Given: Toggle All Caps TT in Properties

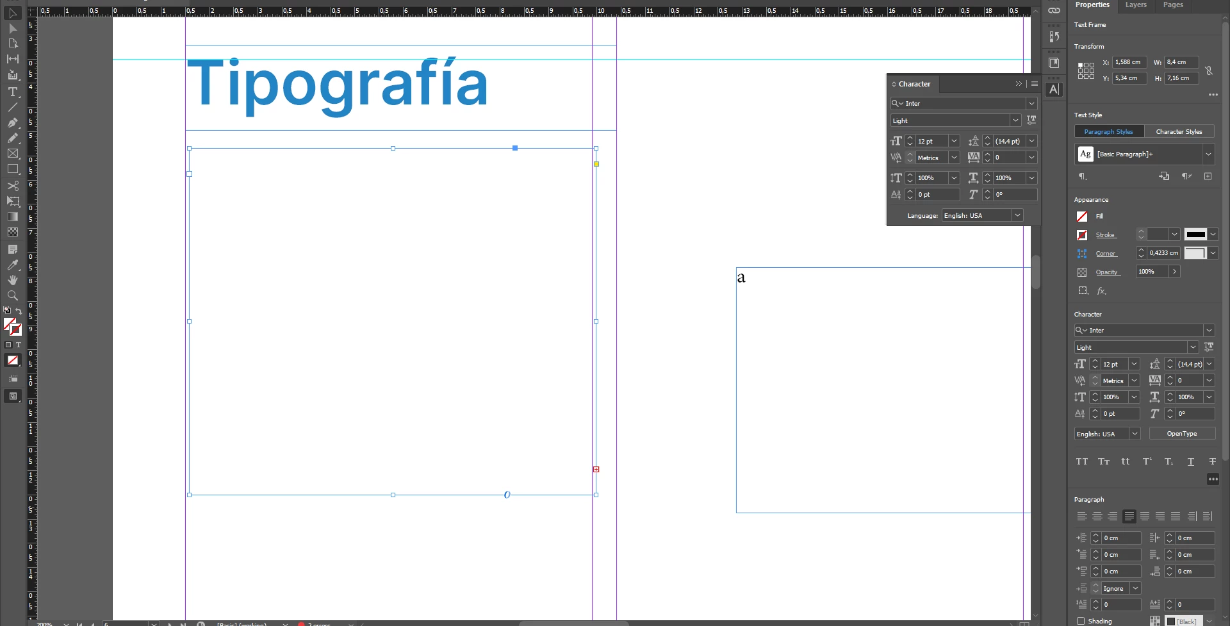Looking at the screenshot, I should pyautogui.click(x=1082, y=461).
